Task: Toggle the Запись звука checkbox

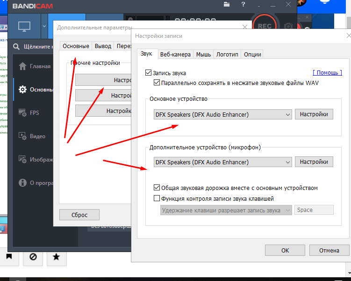Action: (x=148, y=73)
